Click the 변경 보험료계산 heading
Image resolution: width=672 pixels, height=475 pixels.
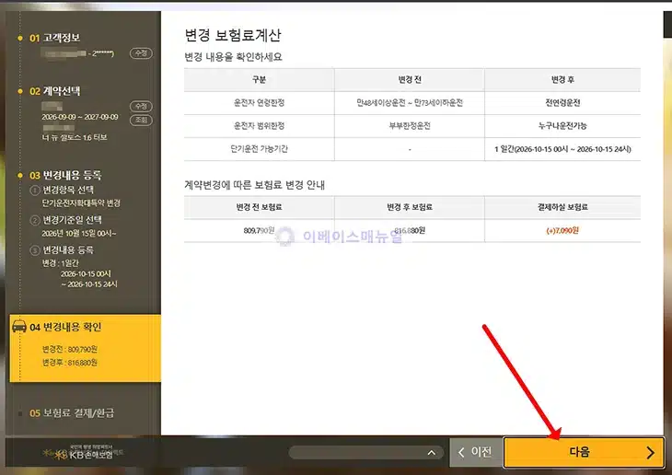(233, 35)
